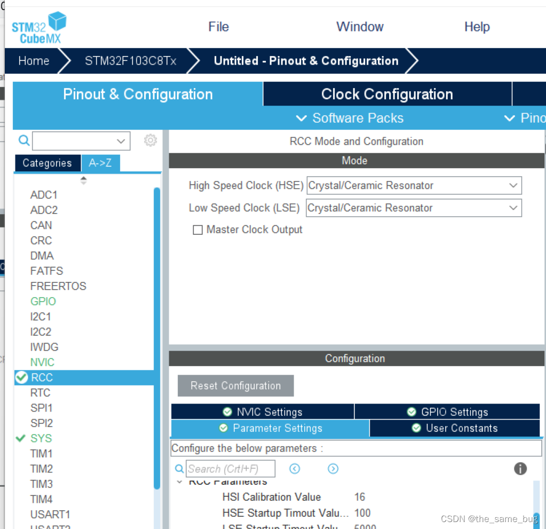Select SPI2 in the peripheral list

42,423
